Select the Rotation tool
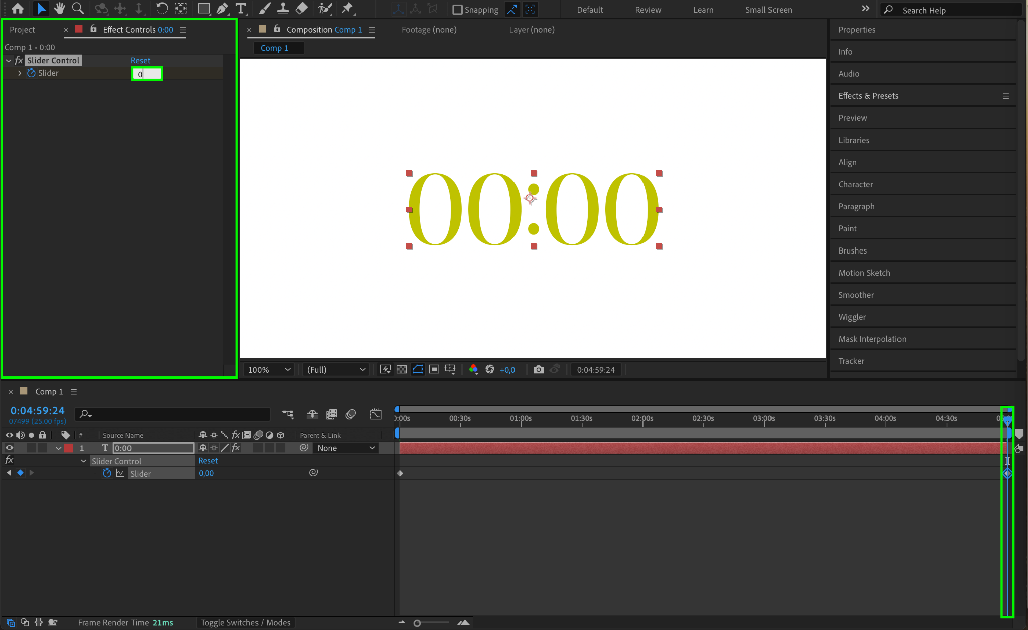The height and width of the screenshot is (630, 1028). (x=162, y=9)
